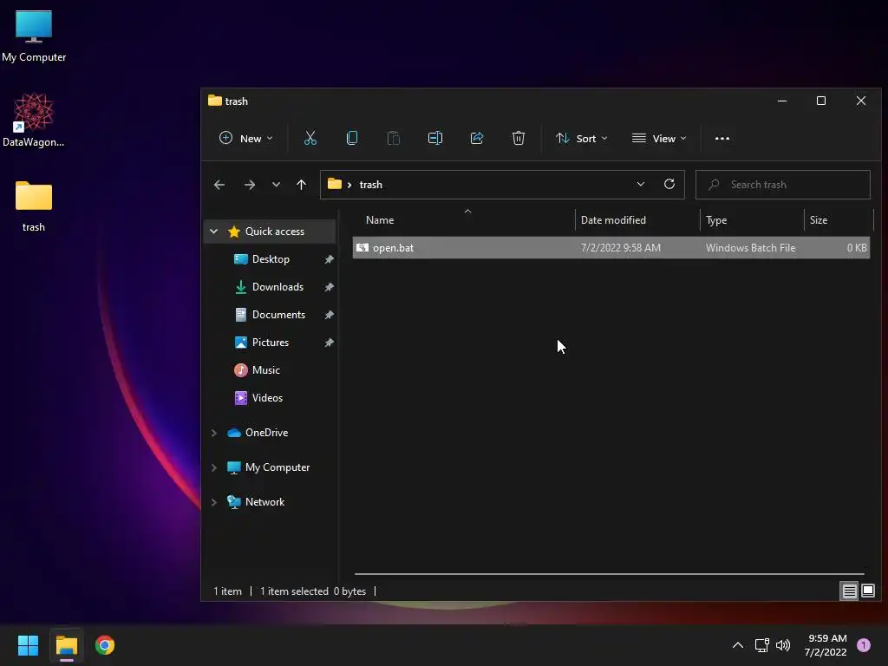
Task: Click pin icon beside Downloads
Action: pos(329,286)
